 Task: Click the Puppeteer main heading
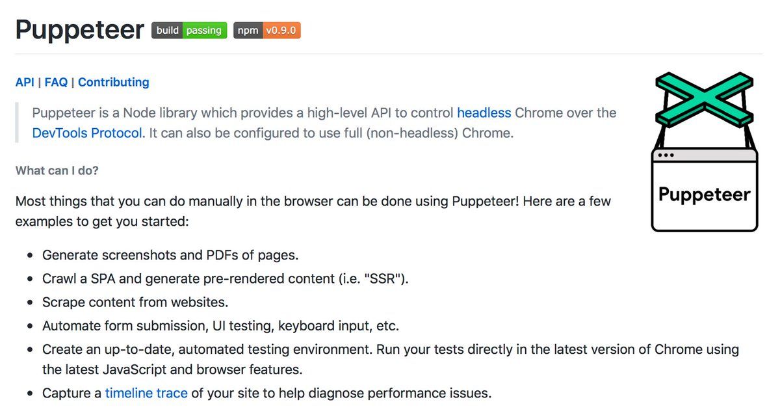(x=79, y=30)
